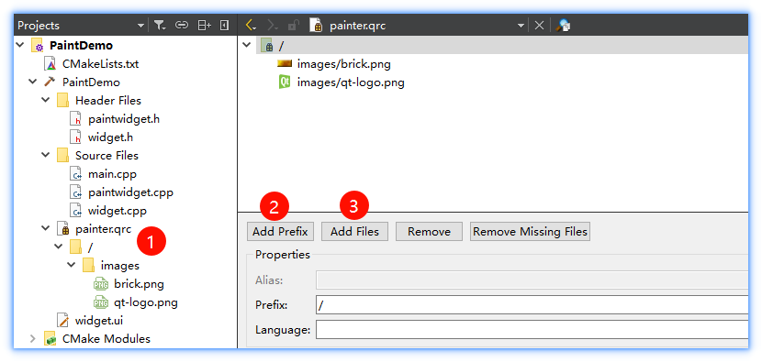Viewport: 762px width, 362px height.
Task: Click the Qt logo thumbnail in resource editor
Action: click(x=284, y=82)
